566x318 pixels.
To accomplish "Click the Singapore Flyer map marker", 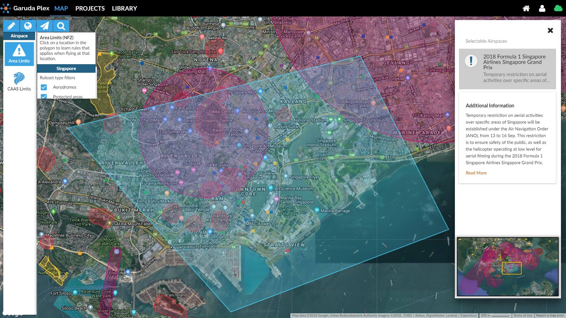I will (x=286, y=176).
